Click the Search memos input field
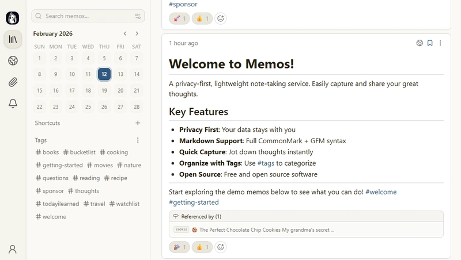This screenshot has height=260, width=461. pos(86,16)
